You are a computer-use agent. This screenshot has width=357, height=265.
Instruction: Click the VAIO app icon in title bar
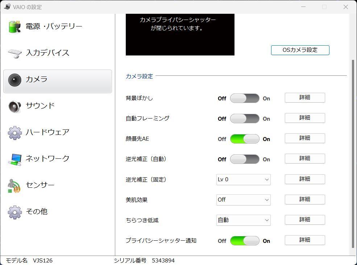click(x=7, y=7)
